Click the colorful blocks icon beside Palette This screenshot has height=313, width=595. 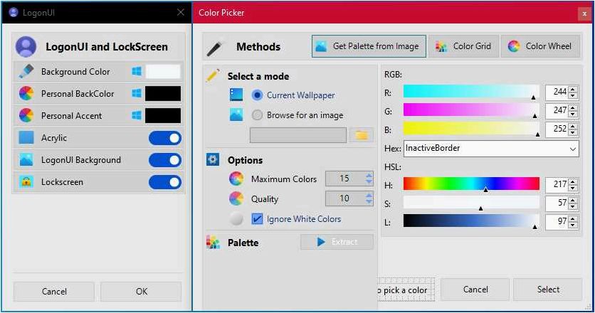213,242
